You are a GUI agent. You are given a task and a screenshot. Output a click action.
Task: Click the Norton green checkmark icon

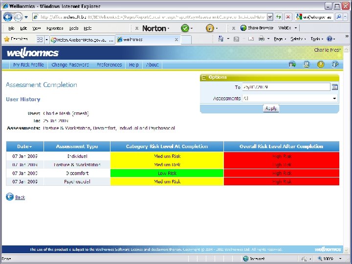point(185,28)
